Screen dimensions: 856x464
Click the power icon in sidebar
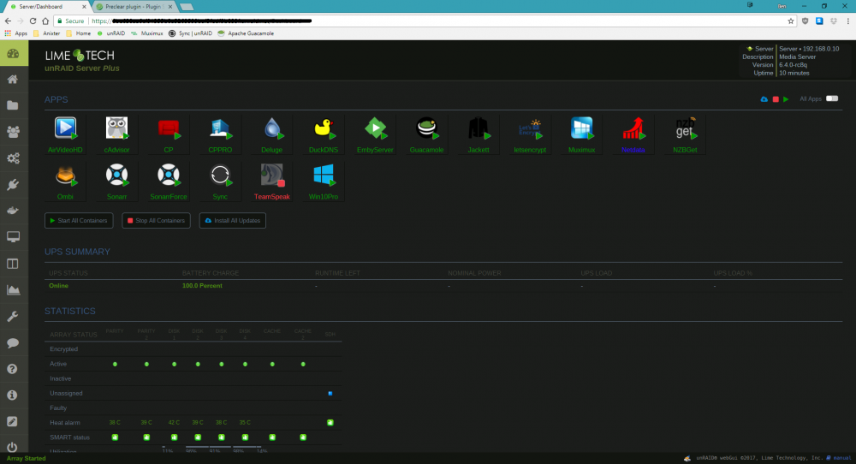[x=12, y=447]
